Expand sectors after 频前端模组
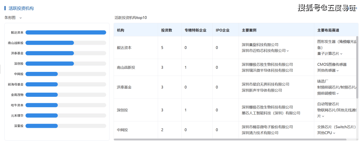Screen dimensions: 364x144 338,93
